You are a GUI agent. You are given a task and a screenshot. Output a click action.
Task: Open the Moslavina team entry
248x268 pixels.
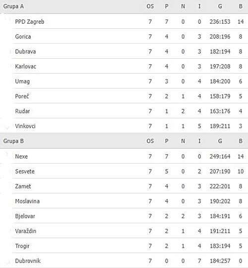[x=27, y=201]
